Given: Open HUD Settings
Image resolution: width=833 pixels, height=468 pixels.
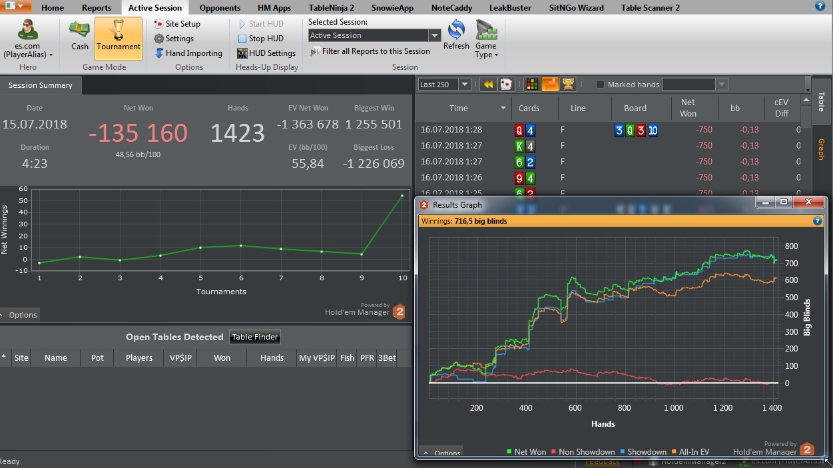Looking at the screenshot, I should coord(266,53).
